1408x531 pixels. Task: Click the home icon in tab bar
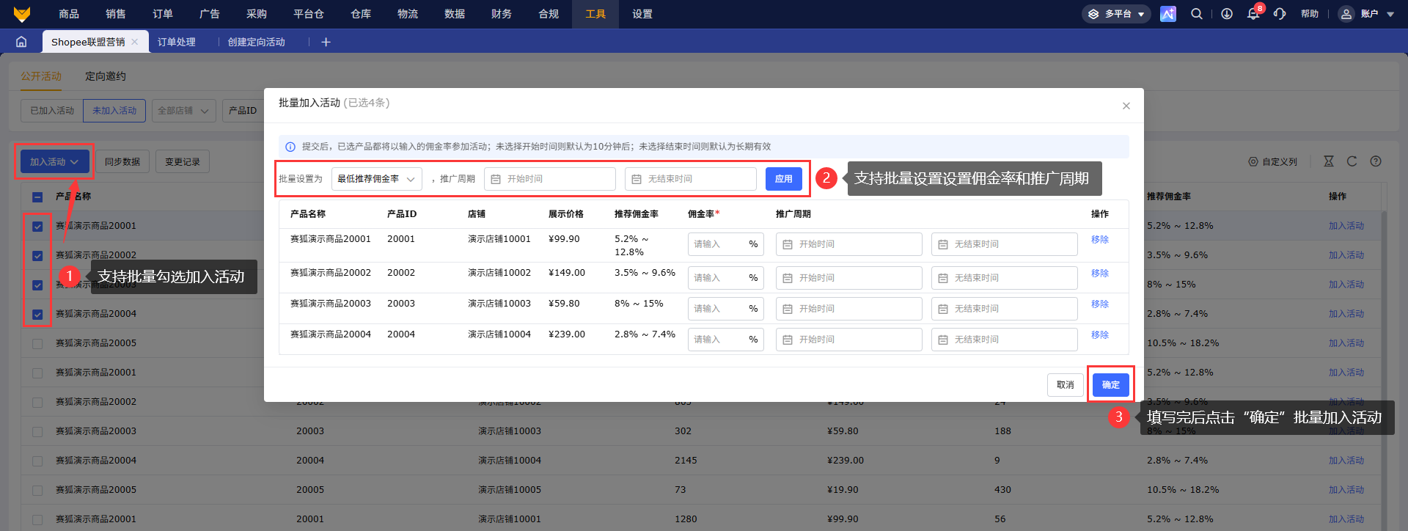pyautogui.click(x=21, y=42)
